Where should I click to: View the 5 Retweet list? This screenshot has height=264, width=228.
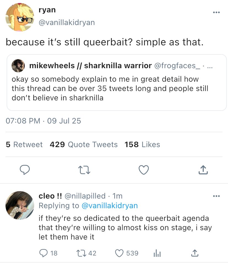[24, 145]
